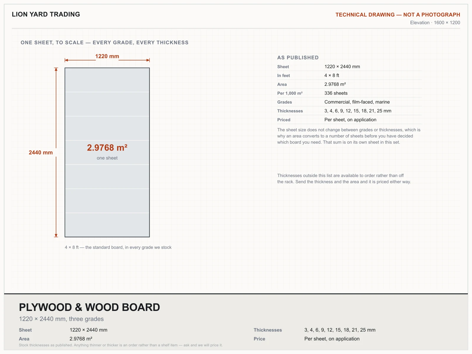Click the LION YARD TRADING header
This screenshot has width=472, height=354.
point(46,14)
